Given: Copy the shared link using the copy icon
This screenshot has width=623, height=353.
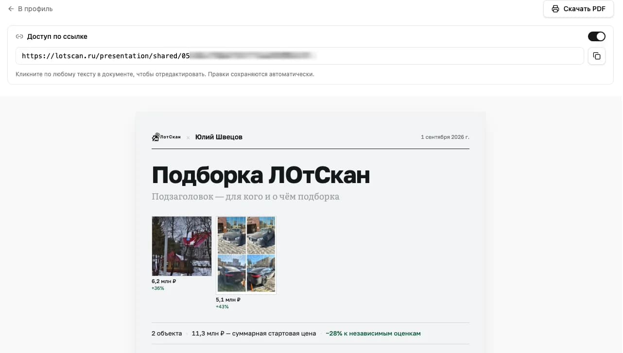Looking at the screenshot, I should pyautogui.click(x=597, y=56).
